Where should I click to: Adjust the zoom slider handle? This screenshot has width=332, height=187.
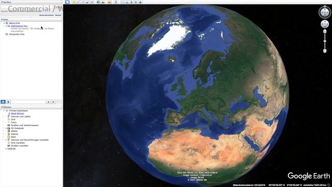[x=325, y=41]
